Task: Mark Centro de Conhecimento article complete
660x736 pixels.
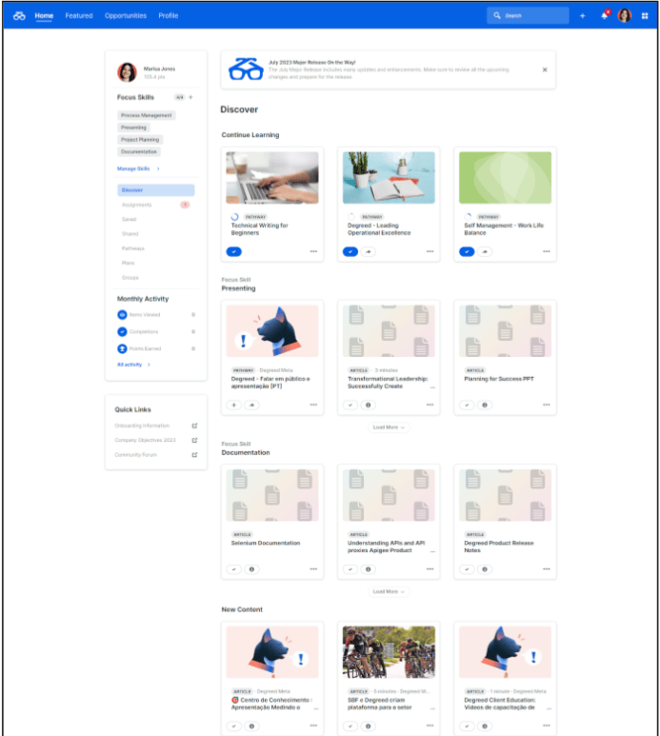Action: pos(233,726)
